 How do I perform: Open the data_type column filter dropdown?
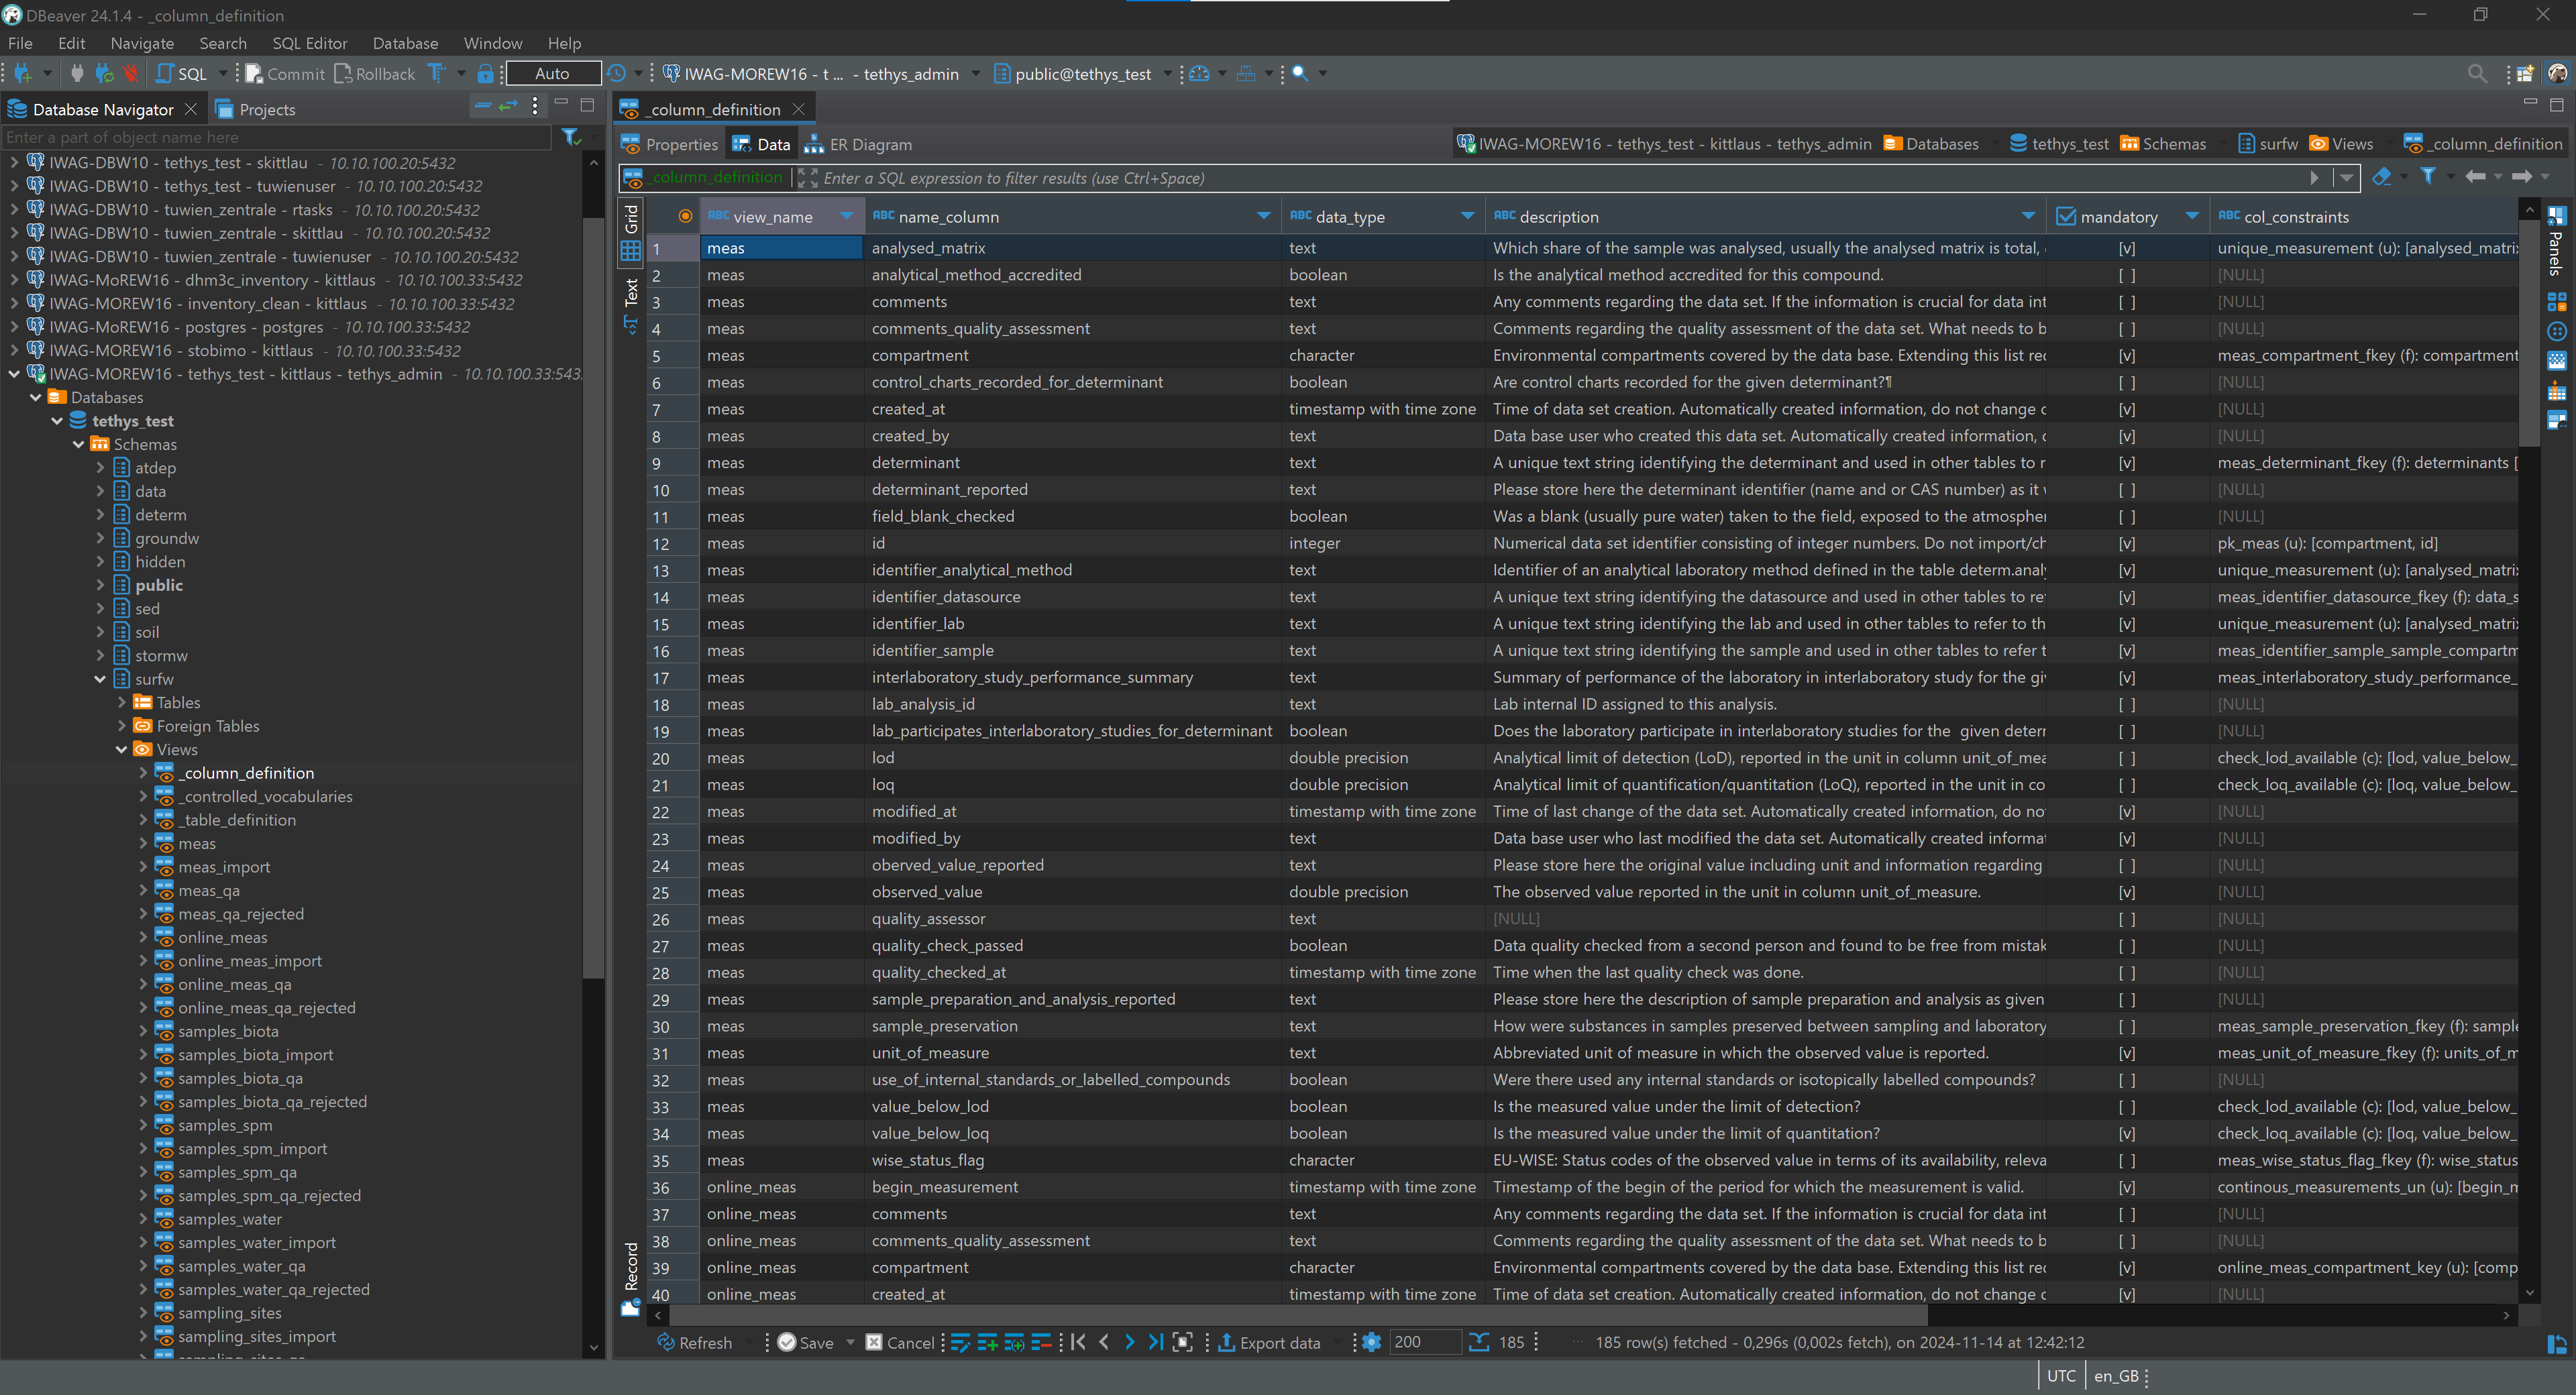click(x=1467, y=216)
